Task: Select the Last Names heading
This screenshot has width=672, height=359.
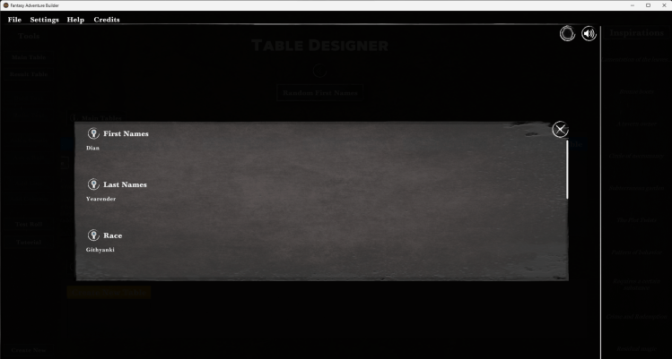Action: coord(125,184)
